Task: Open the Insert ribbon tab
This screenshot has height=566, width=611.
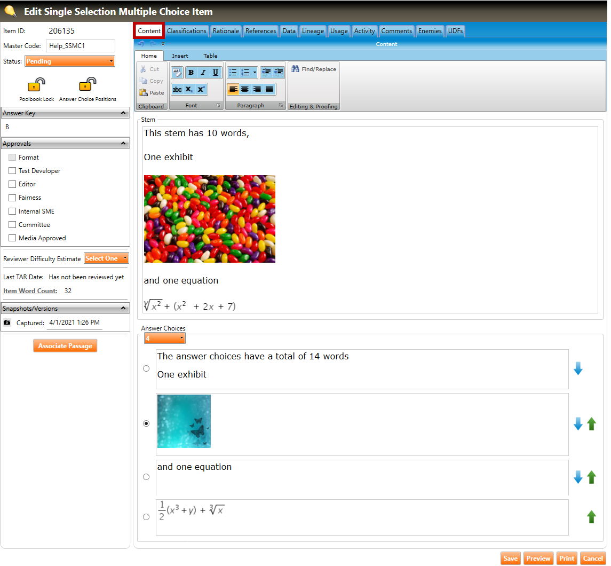Action: (x=180, y=56)
